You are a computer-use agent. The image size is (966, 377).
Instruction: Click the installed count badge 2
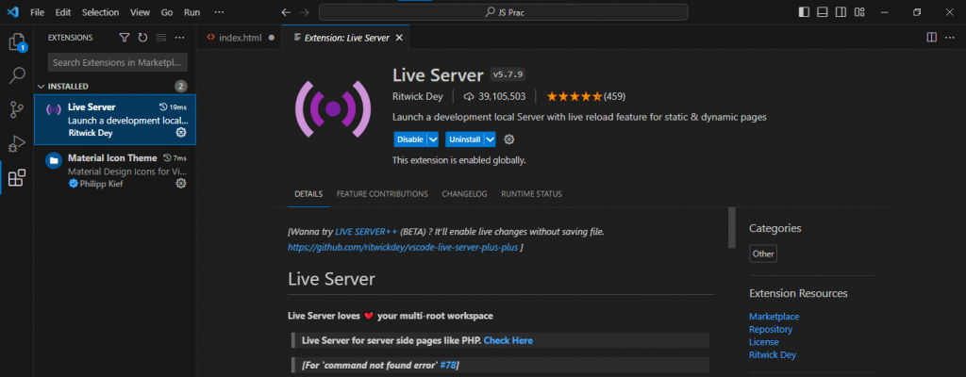coord(180,87)
